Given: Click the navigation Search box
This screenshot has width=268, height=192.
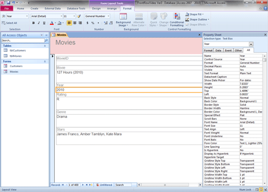Looking at the screenshot, I should 23,40.
